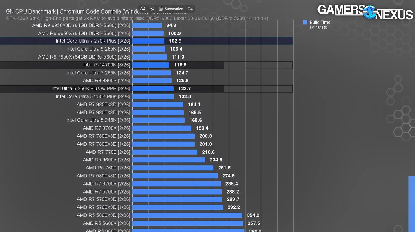415x232 pixels.
Task: Click the blue Build Time legend swatch
Action: 305,22
